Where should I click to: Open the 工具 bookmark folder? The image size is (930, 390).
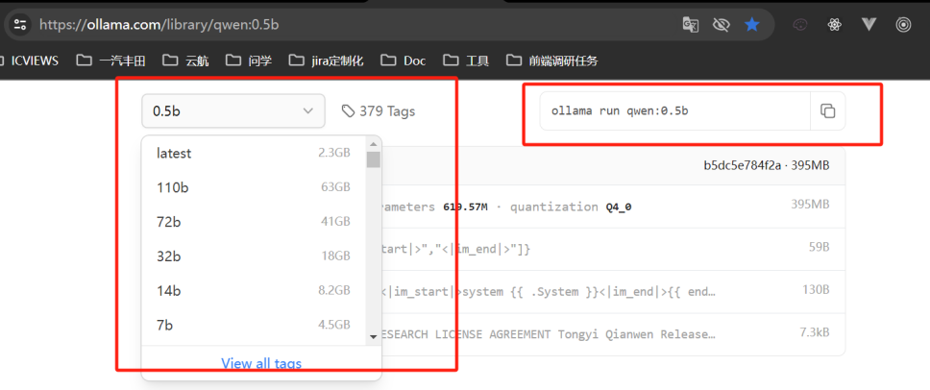tap(466, 60)
